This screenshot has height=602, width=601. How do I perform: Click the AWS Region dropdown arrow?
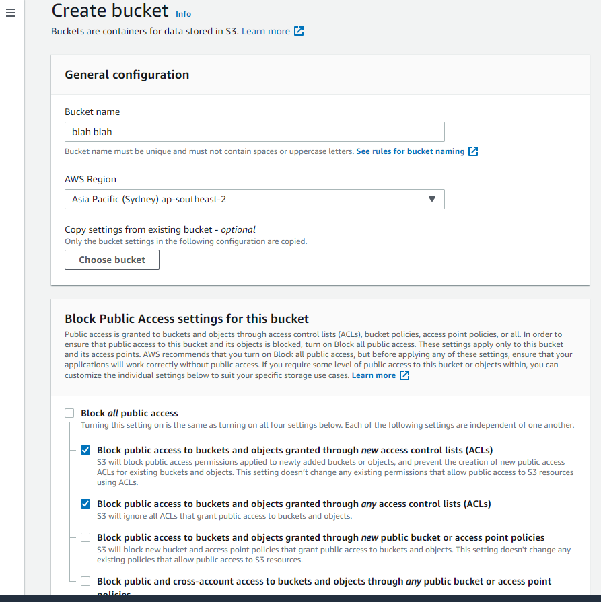(x=432, y=199)
